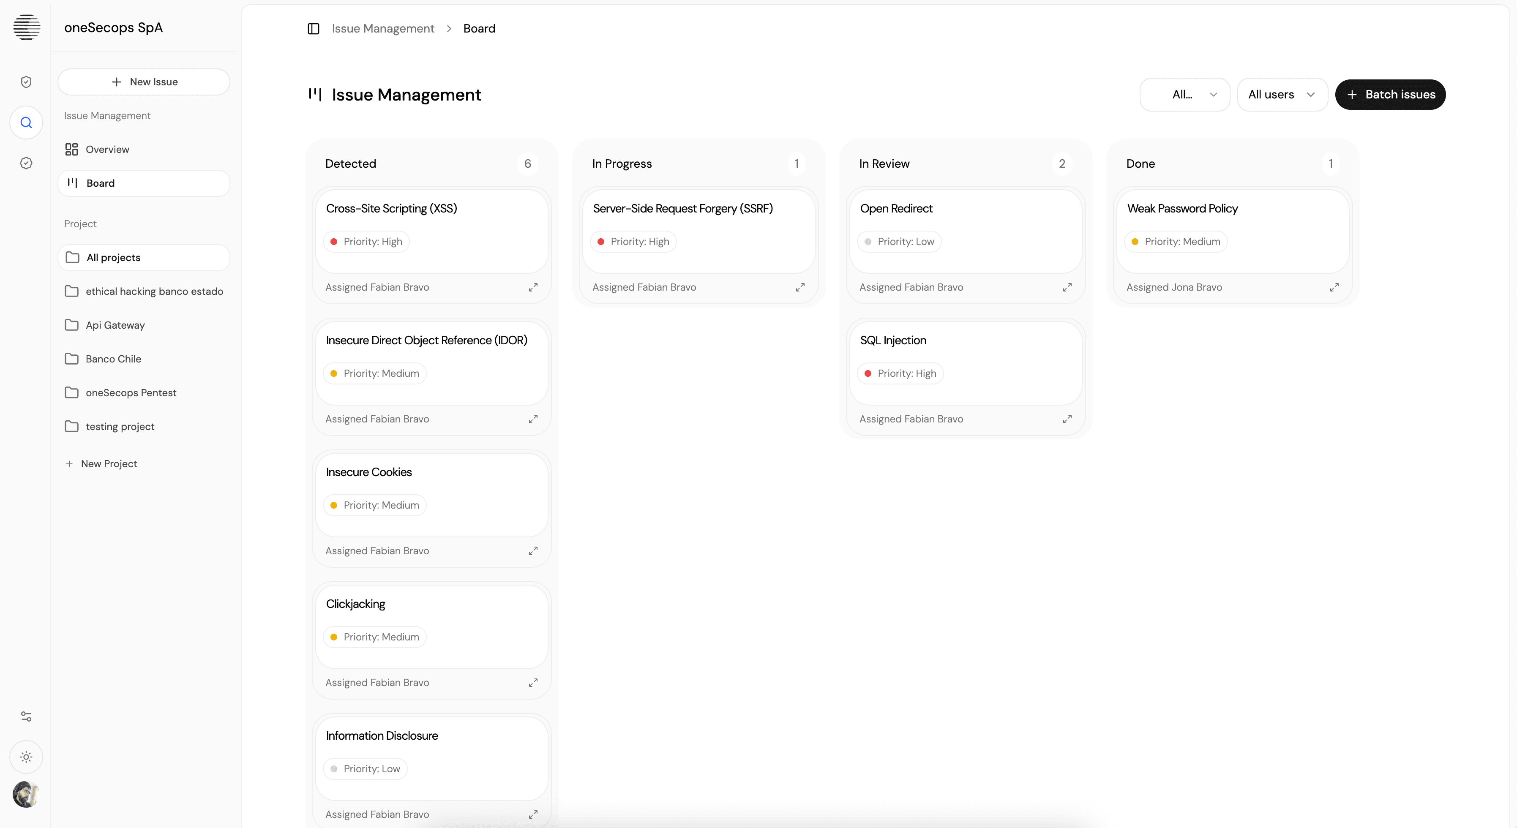Select the Banco Chile project folder
This screenshot has height=828, width=1517.
coord(113,359)
